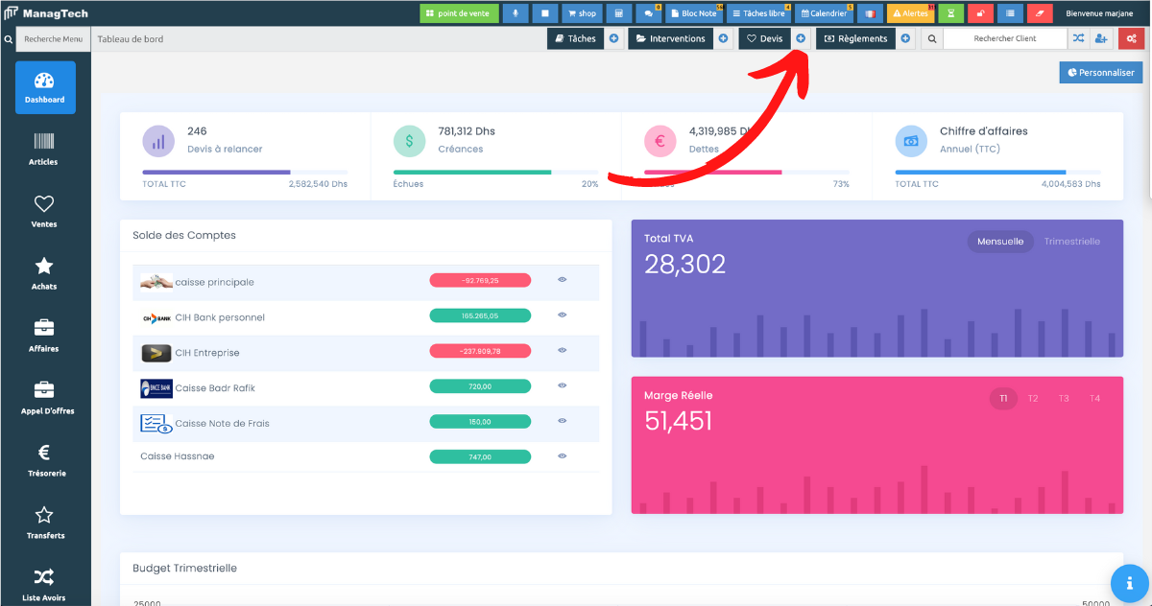Click the green hourglass icon
This screenshot has height=606, width=1152.
[x=950, y=13]
